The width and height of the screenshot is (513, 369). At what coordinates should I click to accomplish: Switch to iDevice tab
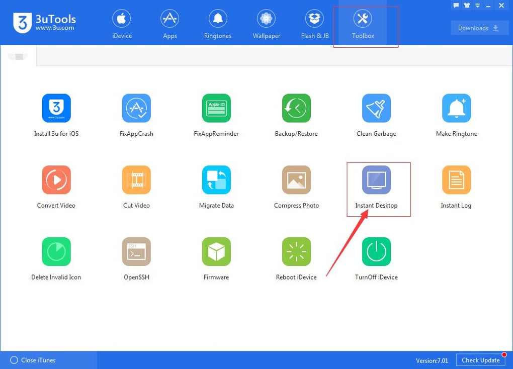tap(122, 24)
